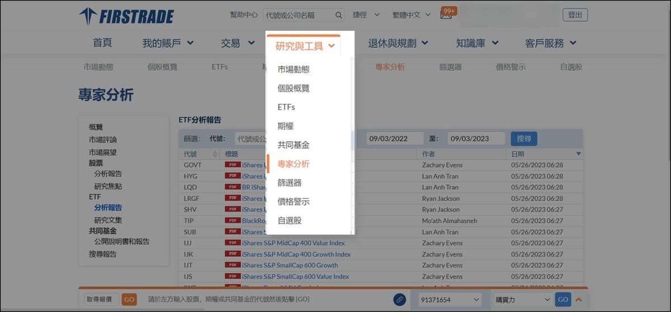Click the start date field 09/03/2022
The image size is (671, 312).
click(x=395, y=138)
